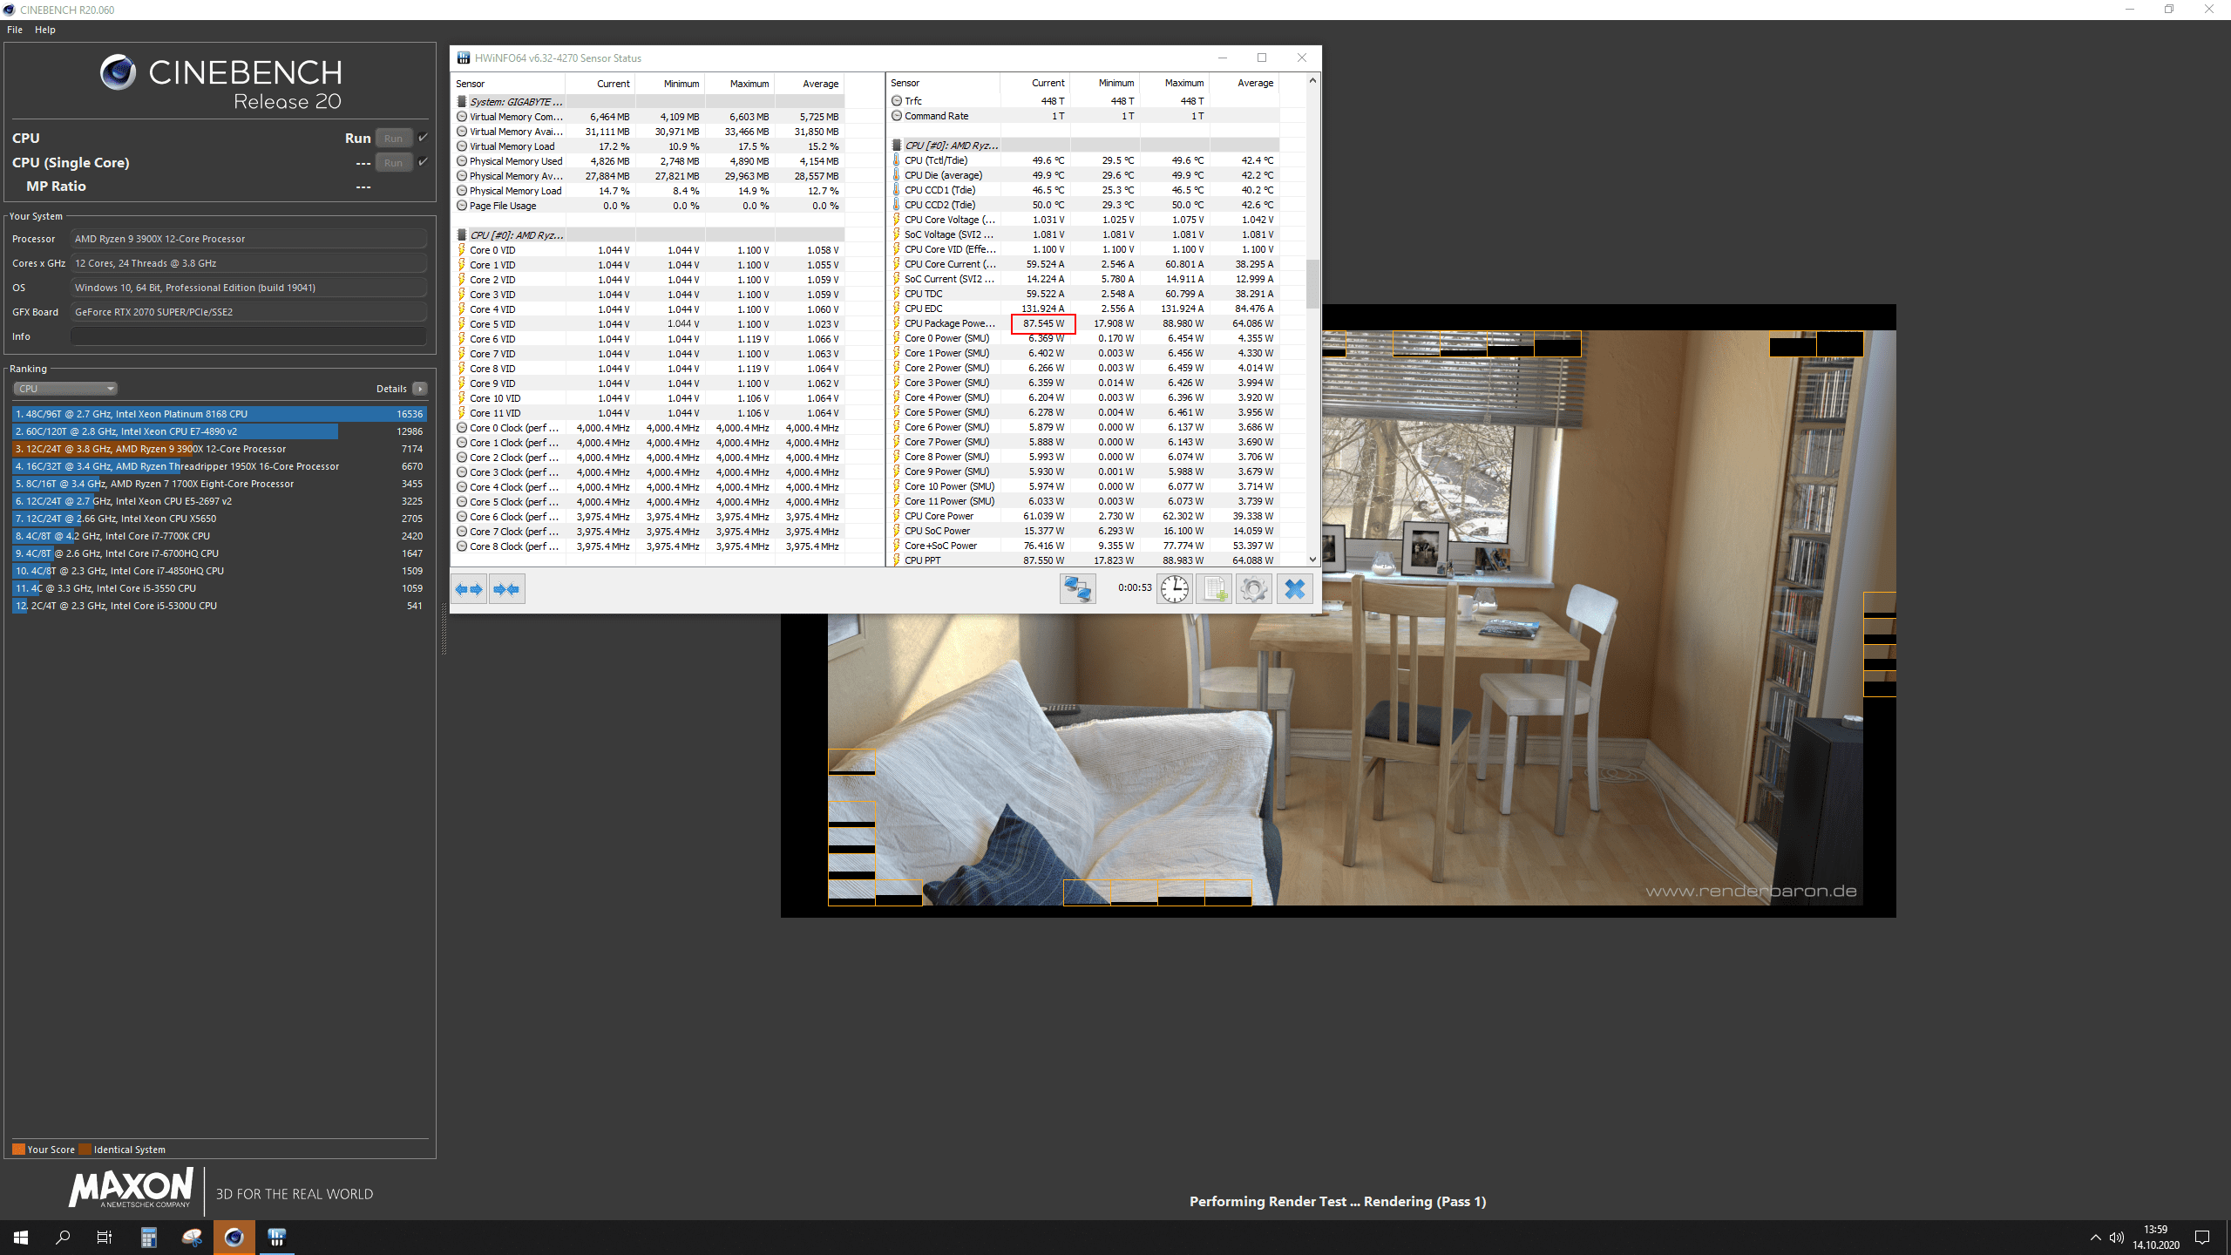This screenshot has width=2231, height=1255.
Task: Expand ranking Details arrow button
Action: (x=420, y=389)
